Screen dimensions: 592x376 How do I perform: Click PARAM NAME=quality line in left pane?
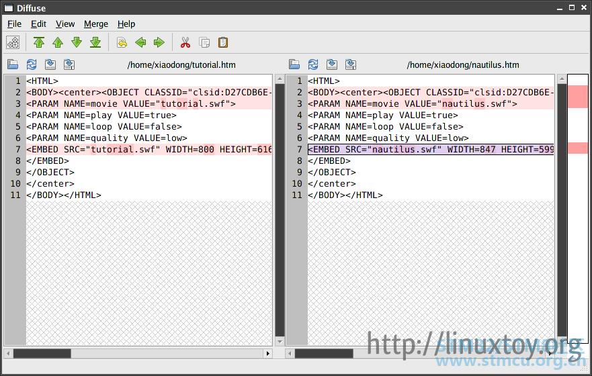pyautogui.click(x=149, y=138)
